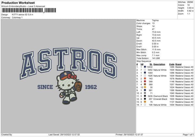Click the Wilcom EmbroideryStudio Level 3 Advanced line
The height and width of the screenshot is (137, 195).
coord(23,6)
